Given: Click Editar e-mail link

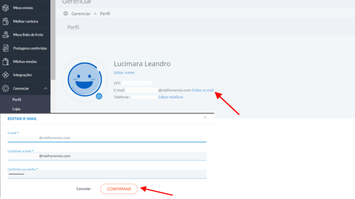Looking at the screenshot, I should (202, 90).
